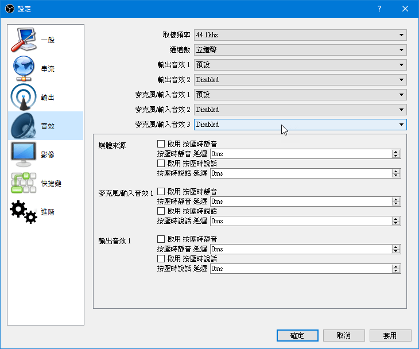Click the 取消 button

(x=344, y=335)
